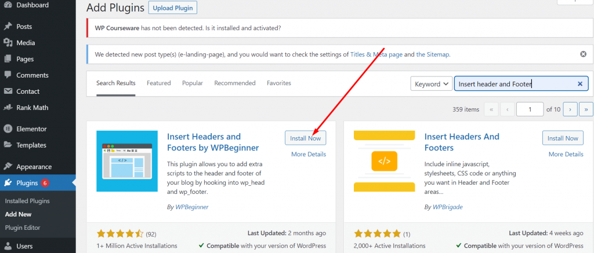This screenshot has height=253, width=594.
Task: Click the WPBeginner author link
Action: [x=191, y=207]
